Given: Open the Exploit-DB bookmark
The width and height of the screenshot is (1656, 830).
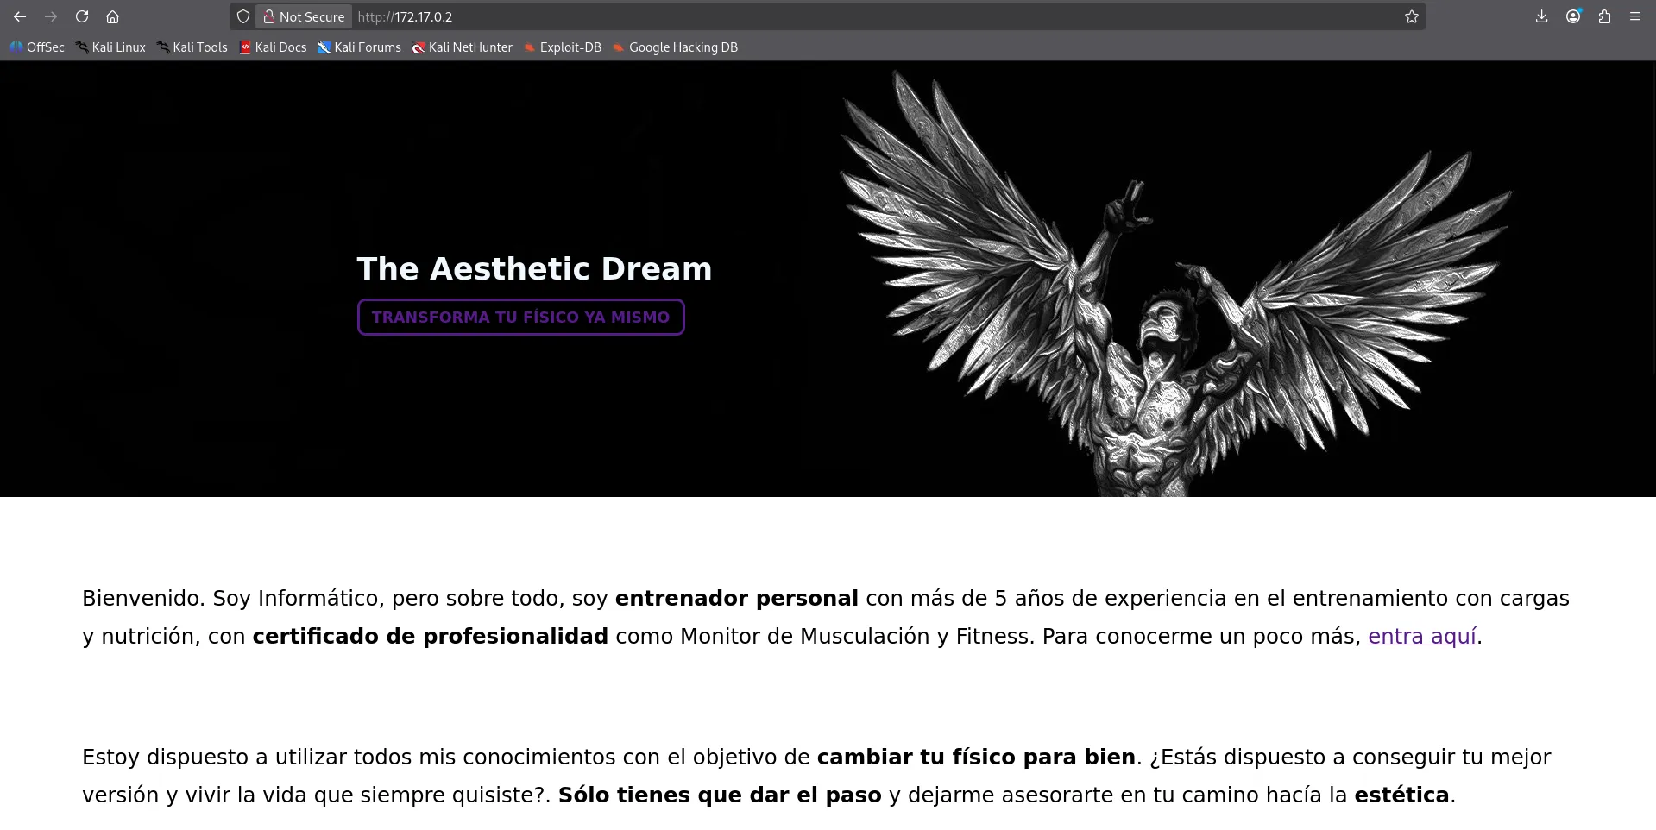Looking at the screenshot, I should pyautogui.click(x=562, y=47).
